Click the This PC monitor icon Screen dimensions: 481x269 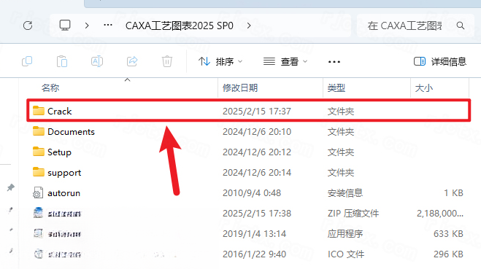click(x=65, y=25)
